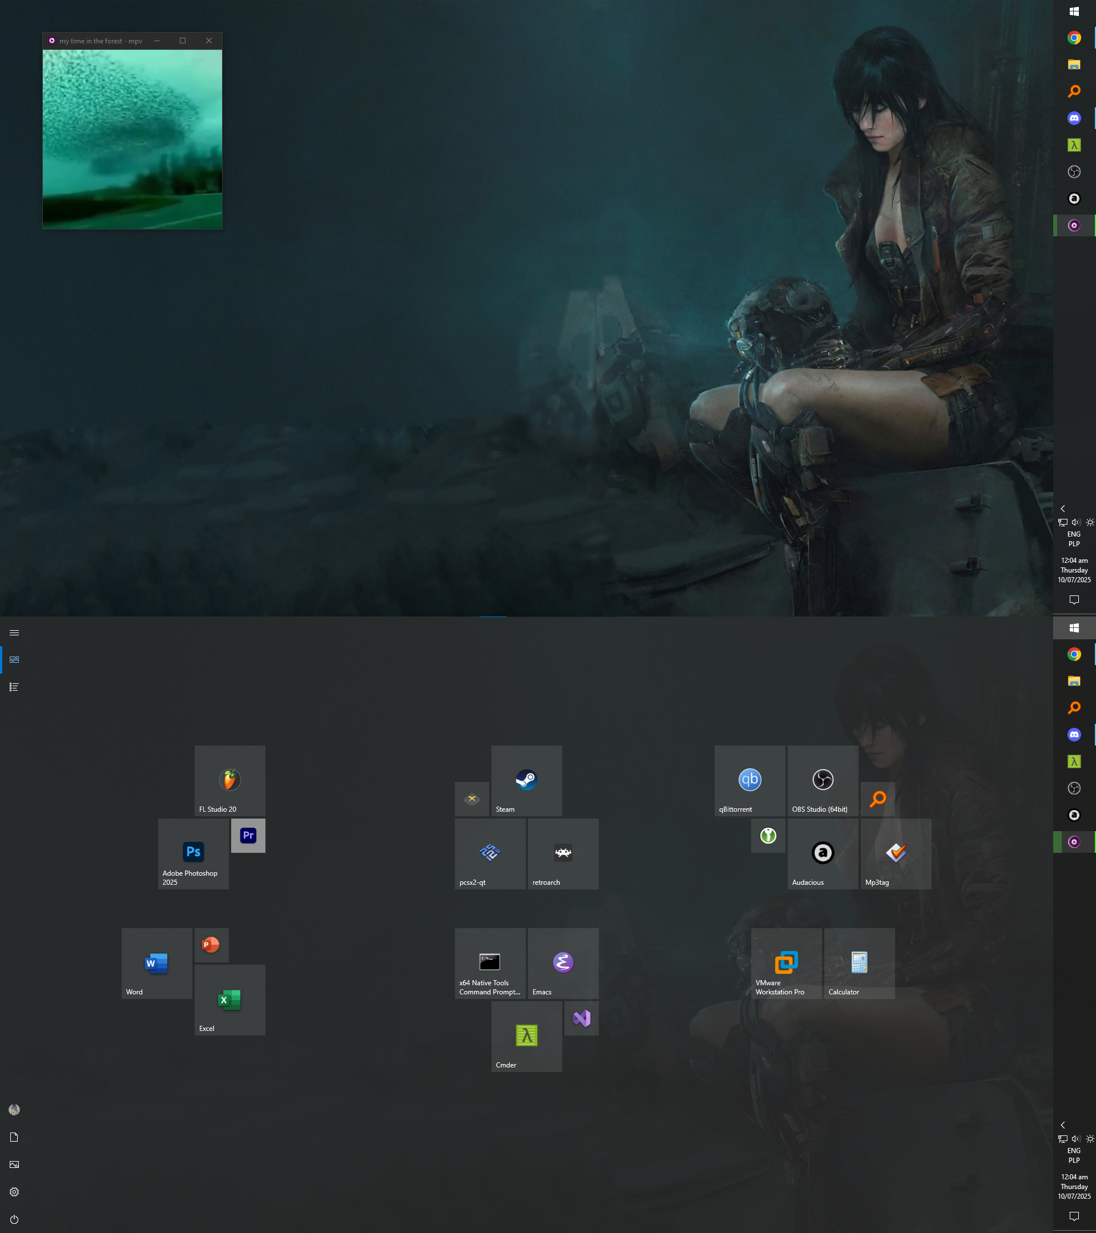
Task: Open the Cmder tile
Action: [526, 1036]
